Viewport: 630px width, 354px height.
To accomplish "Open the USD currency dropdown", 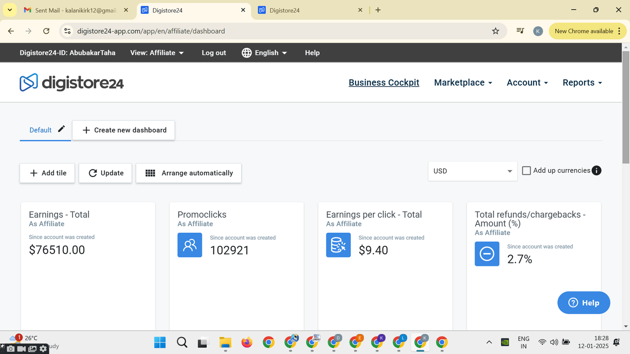I will 472,171.
